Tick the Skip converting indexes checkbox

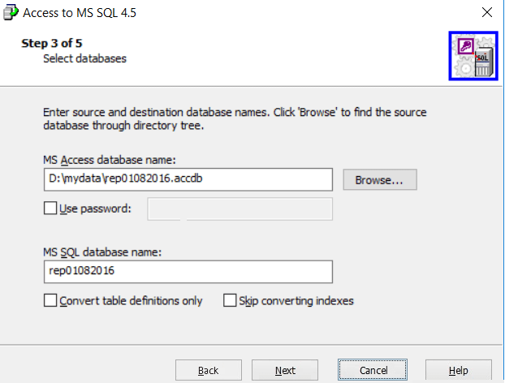(x=230, y=300)
